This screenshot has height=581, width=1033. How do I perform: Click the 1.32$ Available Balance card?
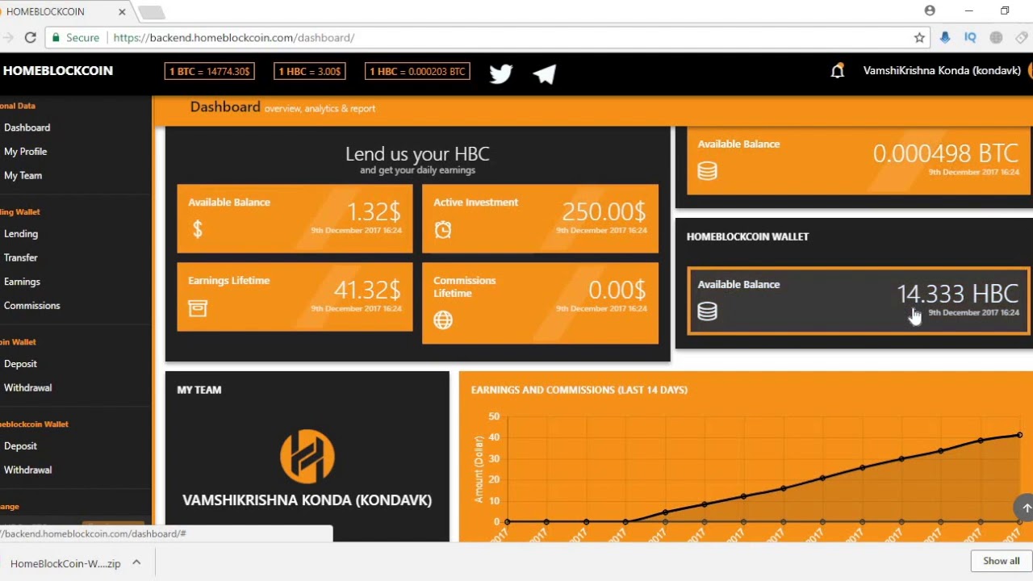coord(295,218)
